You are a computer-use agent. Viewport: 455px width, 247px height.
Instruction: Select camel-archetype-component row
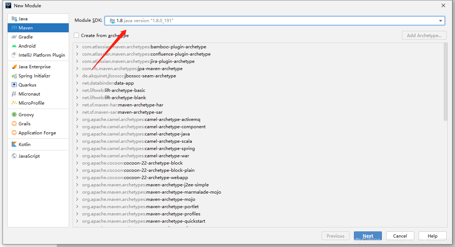[260, 127]
